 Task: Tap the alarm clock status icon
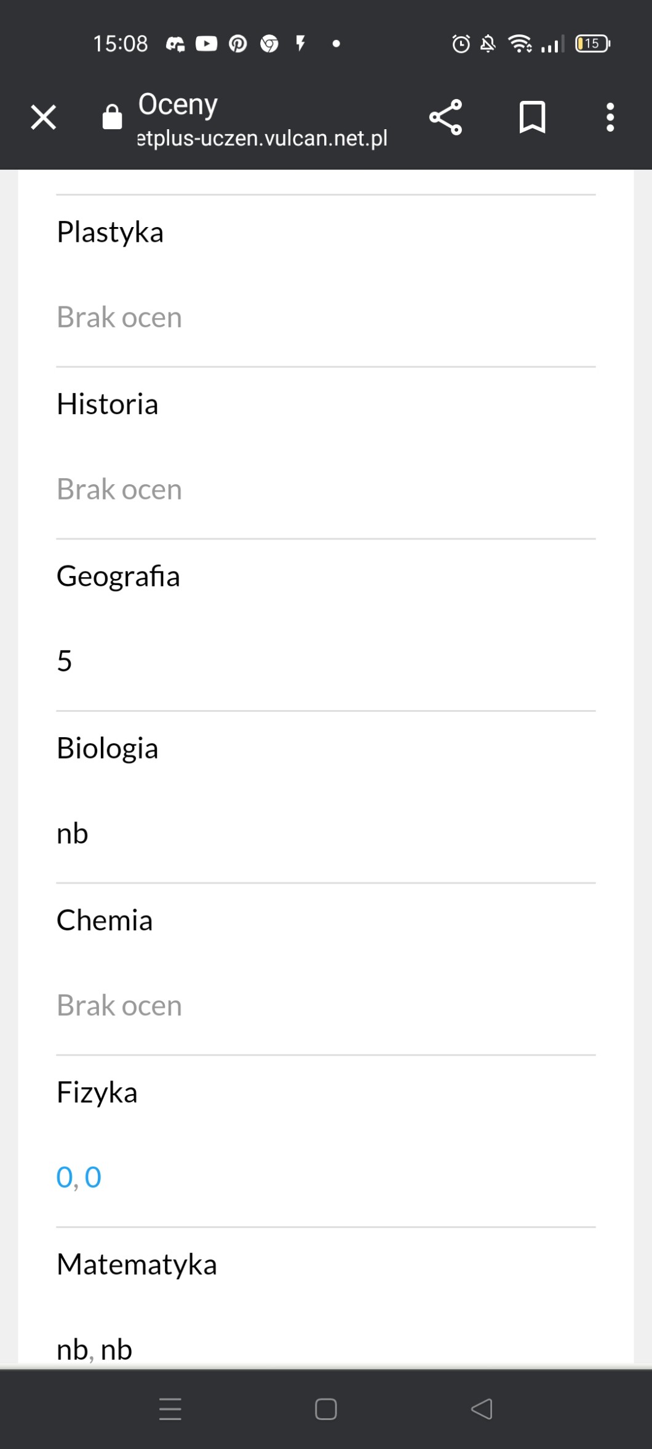pyautogui.click(x=461, y=44)
